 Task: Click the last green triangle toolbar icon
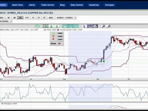[57, 26]
